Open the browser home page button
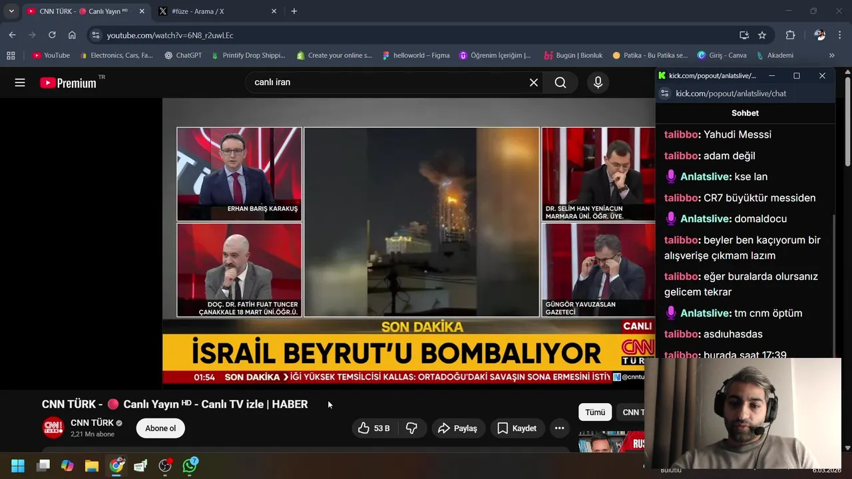Screen dimensions: 852x479 tap(72, 35)
